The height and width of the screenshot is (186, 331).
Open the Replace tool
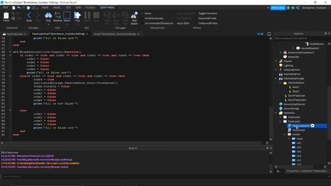pos(57,17)
